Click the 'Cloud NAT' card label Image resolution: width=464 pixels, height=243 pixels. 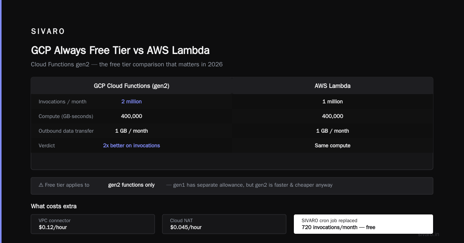182,221
